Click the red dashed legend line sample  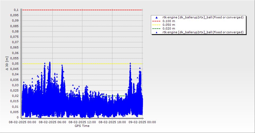[x=156, y=21]
